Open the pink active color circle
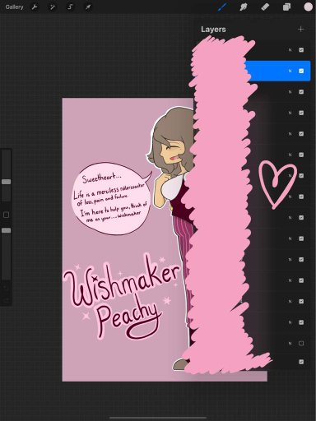Screen dimensions: 316x421 [309, 7]
